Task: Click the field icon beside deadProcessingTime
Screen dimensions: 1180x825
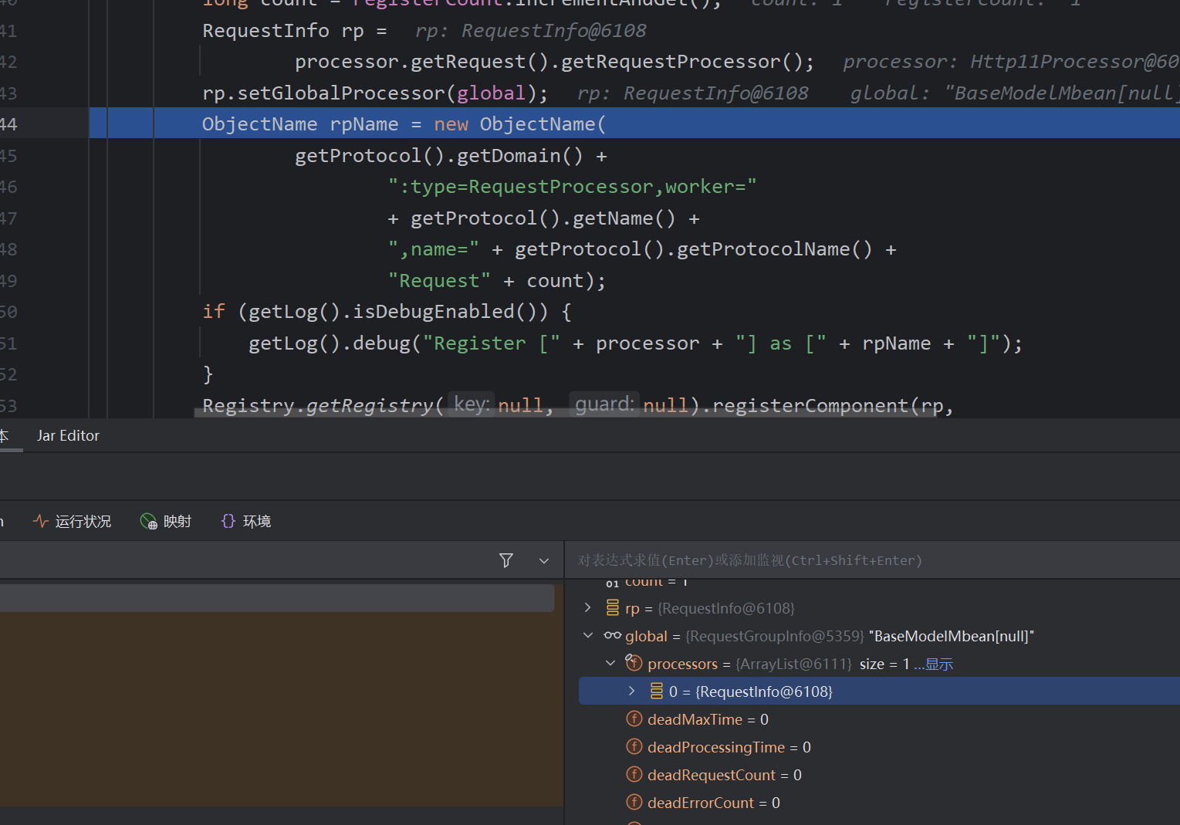Action: (634, 747)
